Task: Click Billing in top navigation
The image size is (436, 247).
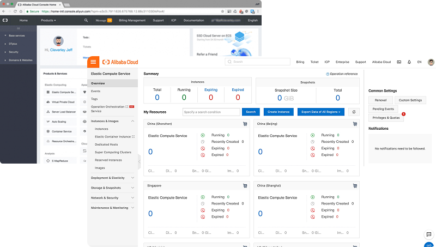Action: point(300,62)
